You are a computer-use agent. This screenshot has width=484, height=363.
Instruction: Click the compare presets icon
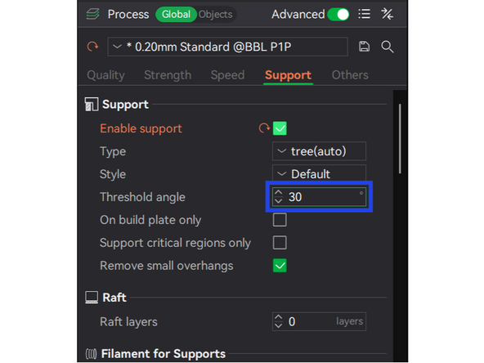point(387,14)
